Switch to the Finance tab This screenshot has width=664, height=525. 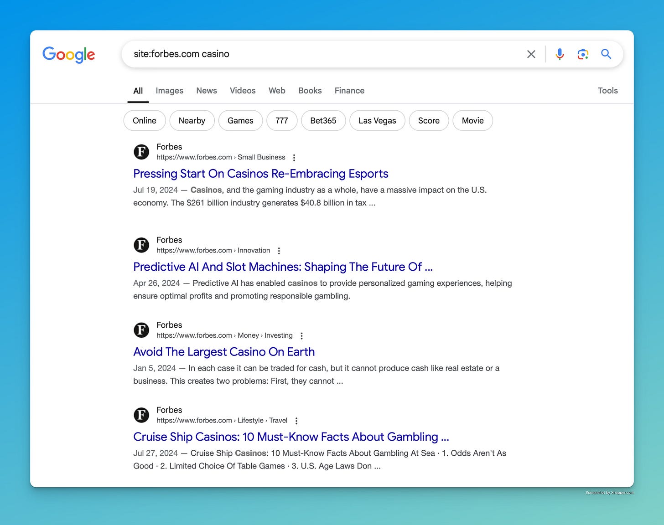coord(350,91)
